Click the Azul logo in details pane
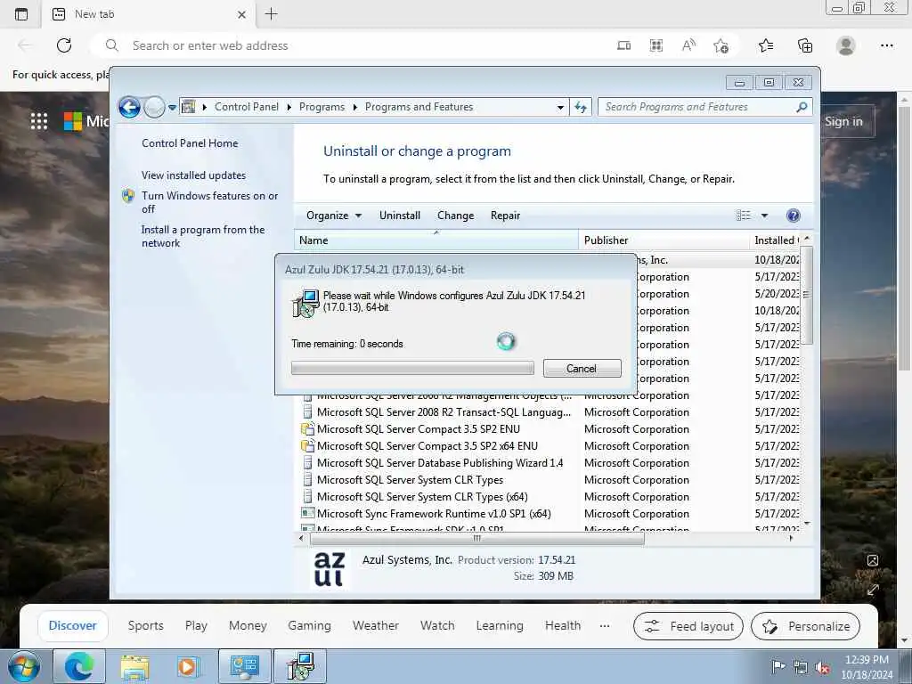This screenshot has height=684, width=912. click(330, 569)
